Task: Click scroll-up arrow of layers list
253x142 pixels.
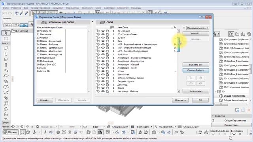Action: [178, 31]
